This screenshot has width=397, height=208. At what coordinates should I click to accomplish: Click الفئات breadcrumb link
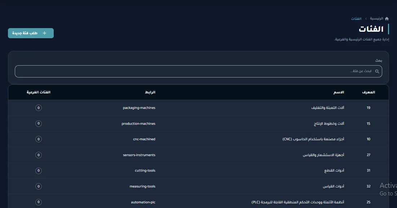[x=356, y=19]
